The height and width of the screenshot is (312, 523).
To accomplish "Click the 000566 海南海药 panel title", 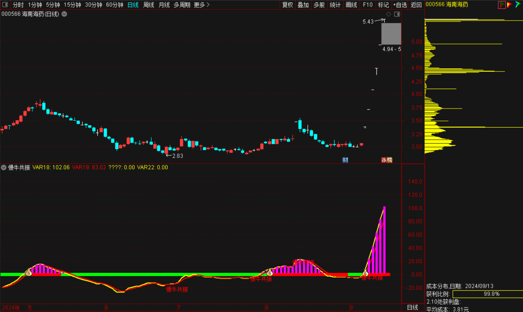I will pyautogui.click(x=447, y=4).
